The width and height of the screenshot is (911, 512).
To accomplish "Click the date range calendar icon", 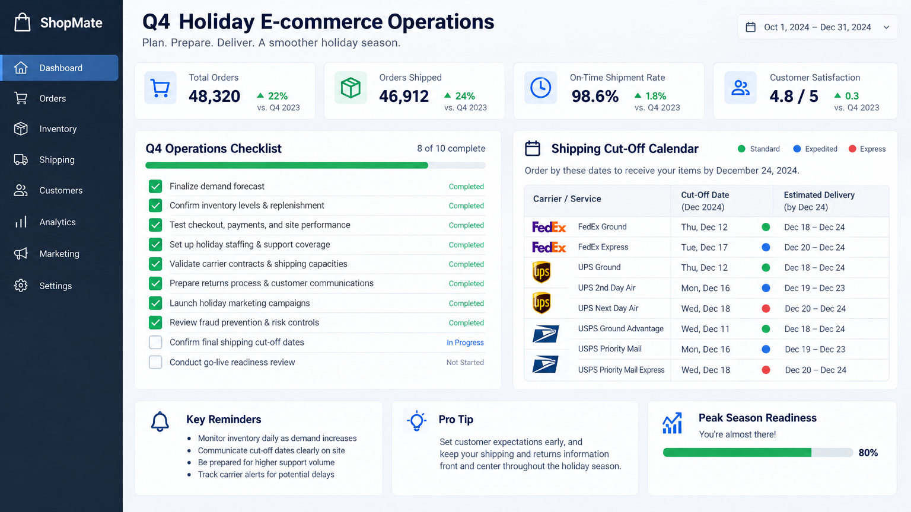I will pos(750,27).
